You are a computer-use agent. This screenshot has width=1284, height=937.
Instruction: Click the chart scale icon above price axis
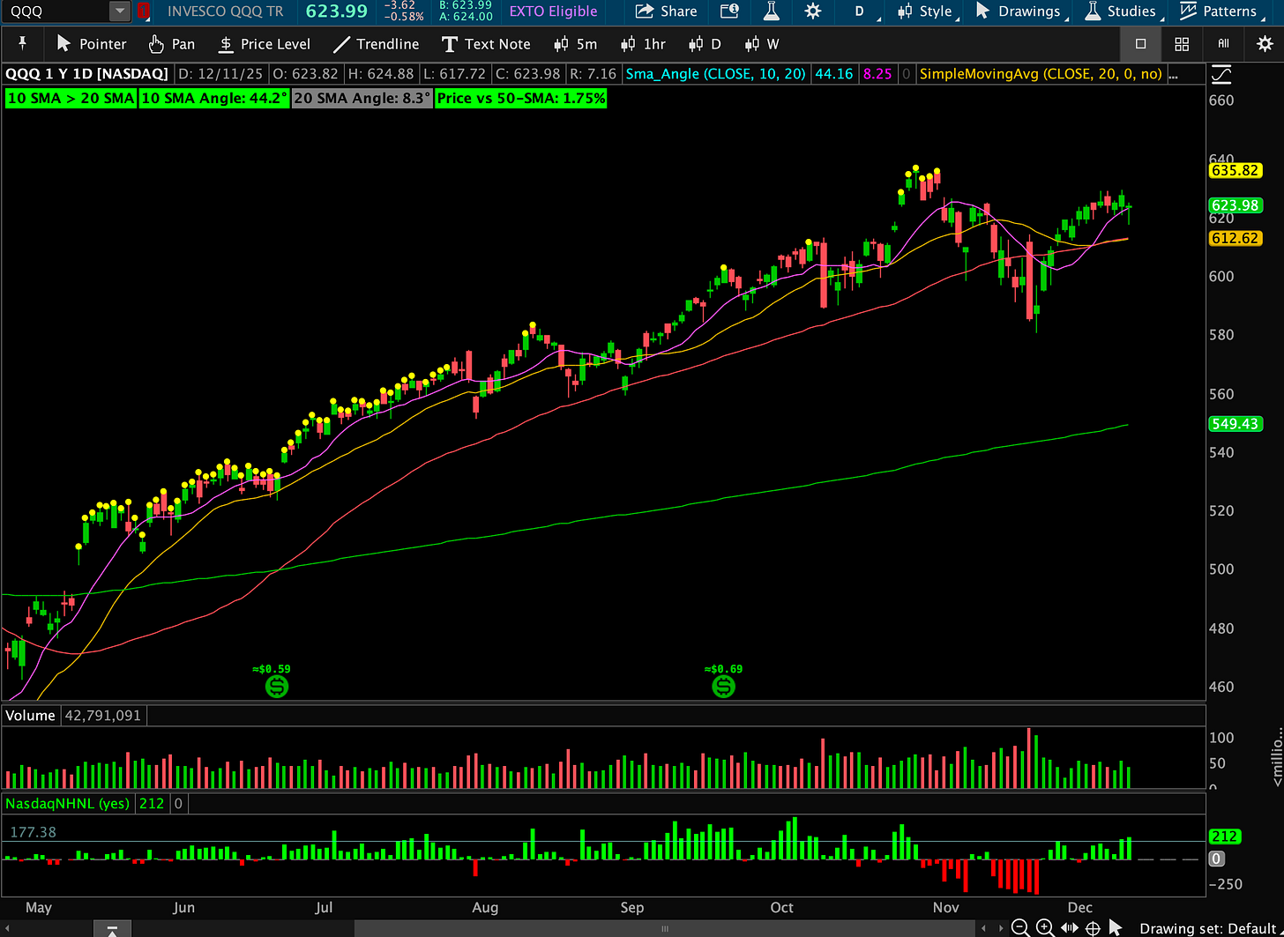click(1221, 75)
